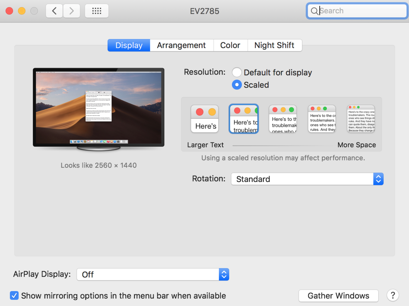Click the monitor preview image
Image resolution: width=409 pixels, height=306 pixels.
pyautogui.click(x=99, y=109)
